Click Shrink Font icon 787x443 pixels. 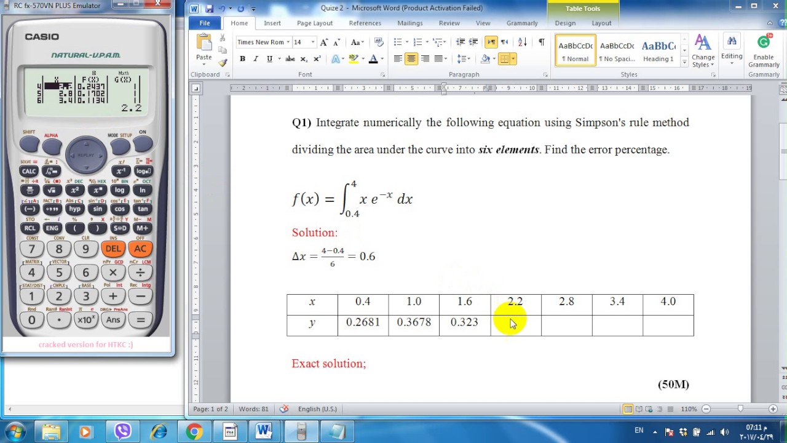click(x=336, y=42)
